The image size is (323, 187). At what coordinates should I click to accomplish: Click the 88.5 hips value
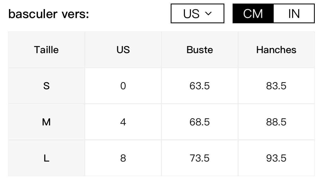[x=276, y=122]
